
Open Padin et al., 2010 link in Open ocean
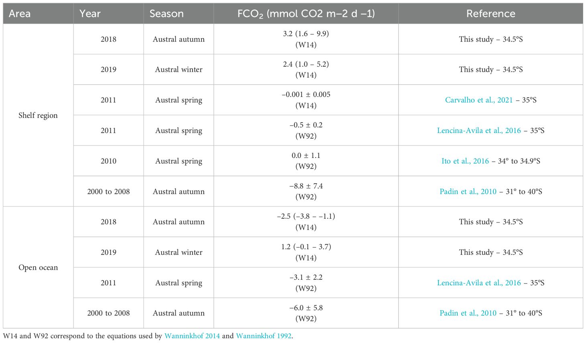tap(468, 313)
